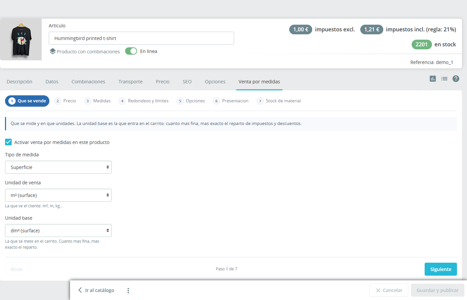Go to wizard step 2 Precio

(65, 101)
